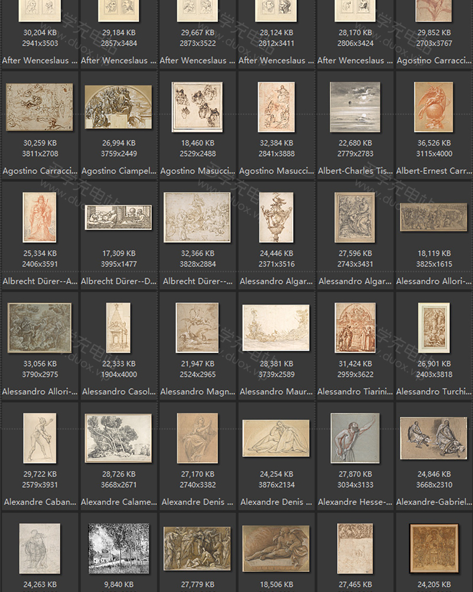Open the Albert-Charles Tissandier balloon sky image
This screenshot has height=592, width=473.
tap(355, 107)
